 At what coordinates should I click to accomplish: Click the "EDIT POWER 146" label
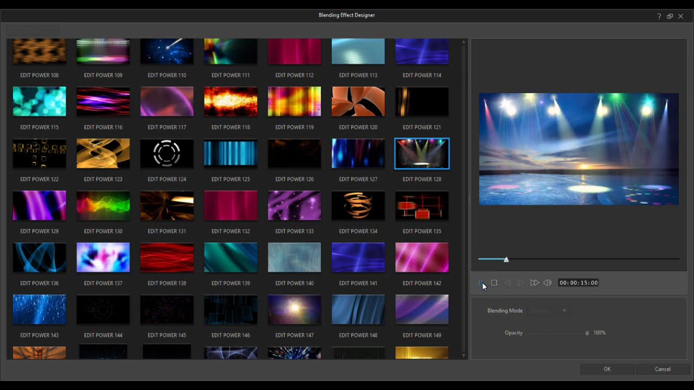(x=230, y=335)
